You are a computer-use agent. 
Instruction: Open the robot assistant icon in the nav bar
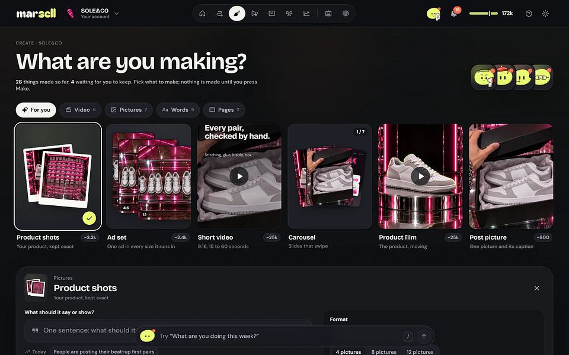coord(328,14)
